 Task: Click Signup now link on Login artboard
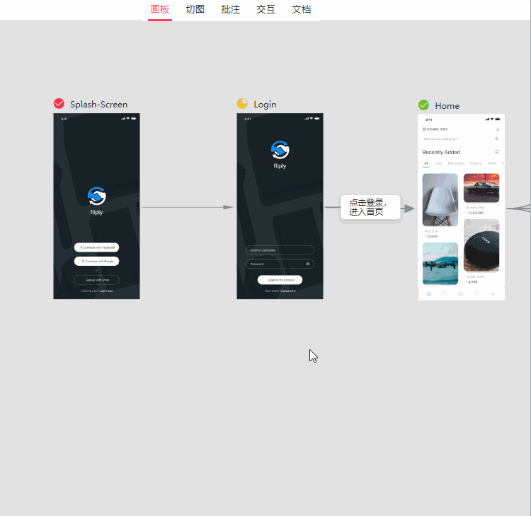pos(288,291)
